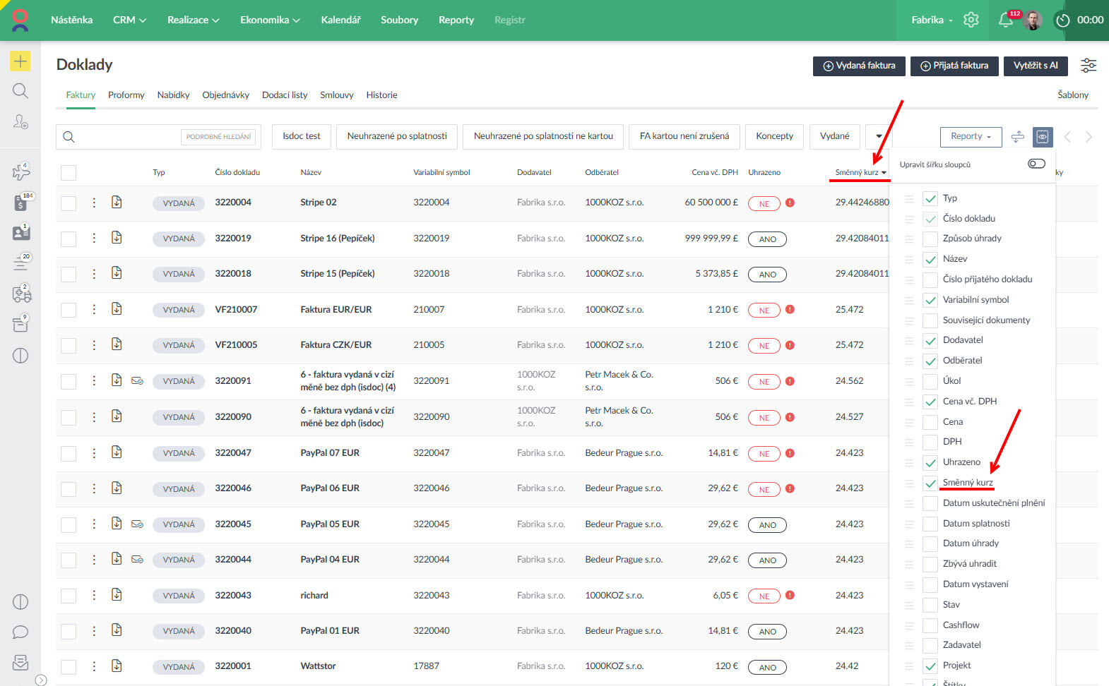The width and height of the screenshot is (1109, 686).
Task: Open the notifications bell icon
Action: point(1005,20)
